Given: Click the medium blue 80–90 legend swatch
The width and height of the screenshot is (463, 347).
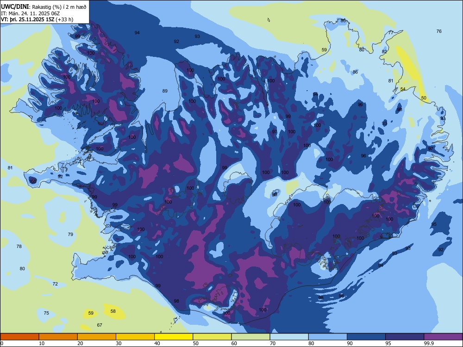Looking at the screenshot, I should coord(328,337).
